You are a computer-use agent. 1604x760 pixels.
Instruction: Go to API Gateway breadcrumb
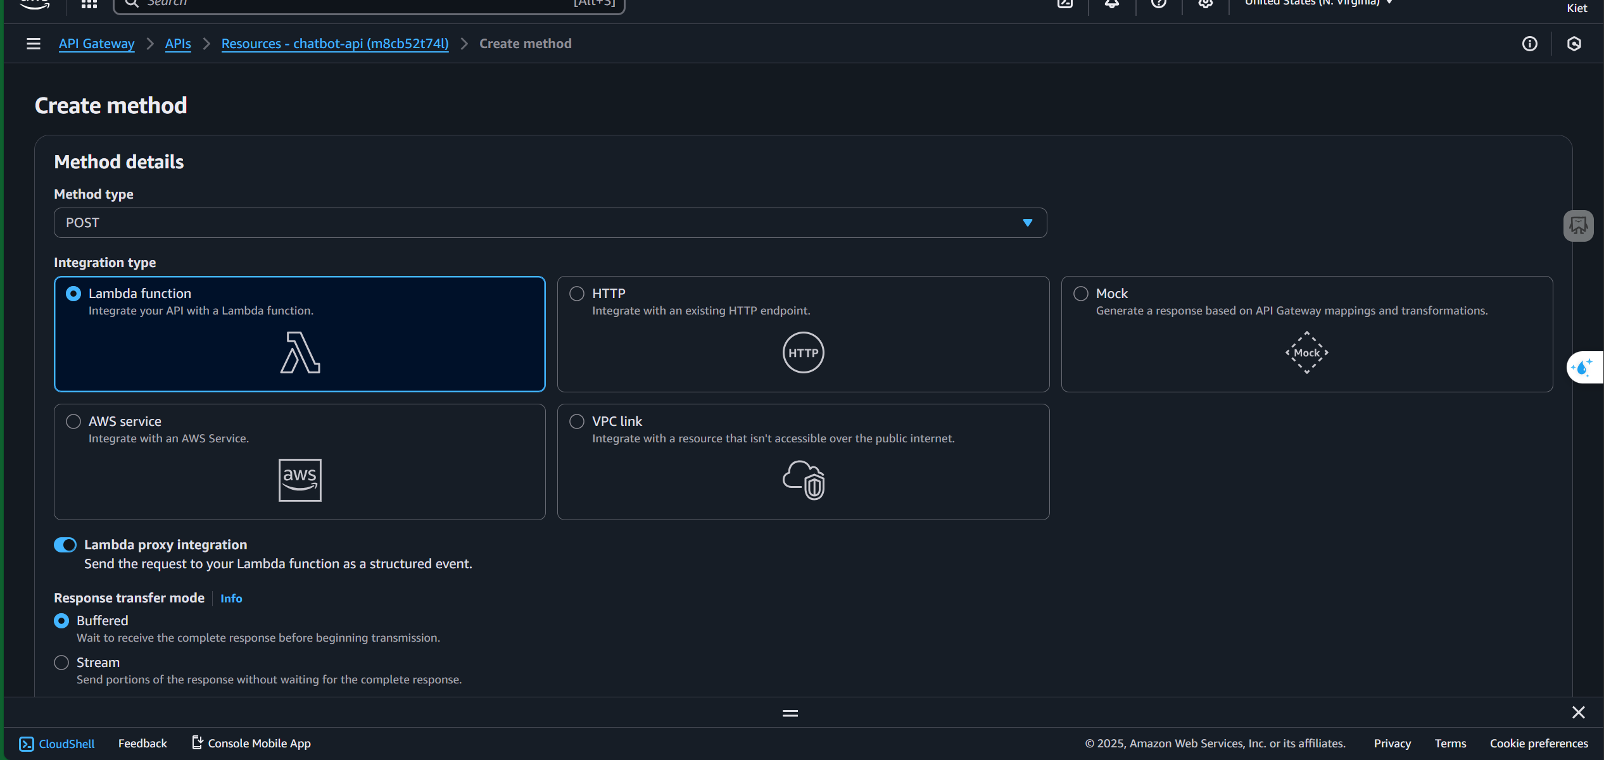pos(96,44)
